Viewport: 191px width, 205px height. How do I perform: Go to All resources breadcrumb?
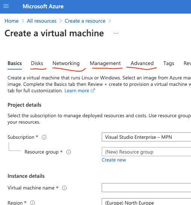[x=42, y=21]
